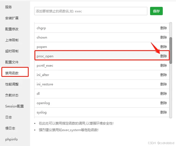Click the function list scrollbar thumb
The height and width of the screenshot is (146, 176).
(171, 50)
